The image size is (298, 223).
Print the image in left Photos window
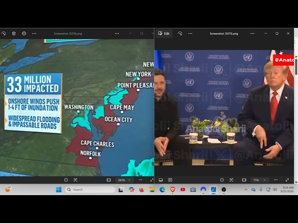coord(24,33)
